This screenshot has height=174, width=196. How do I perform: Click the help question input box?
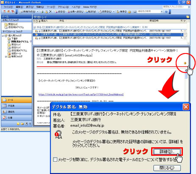(175, 7)
